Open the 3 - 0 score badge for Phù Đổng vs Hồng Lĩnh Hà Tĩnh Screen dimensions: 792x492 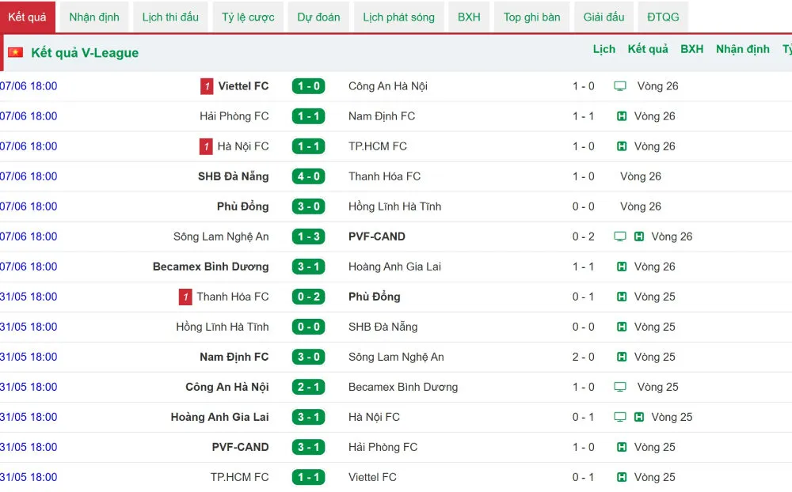click(309, 206)
